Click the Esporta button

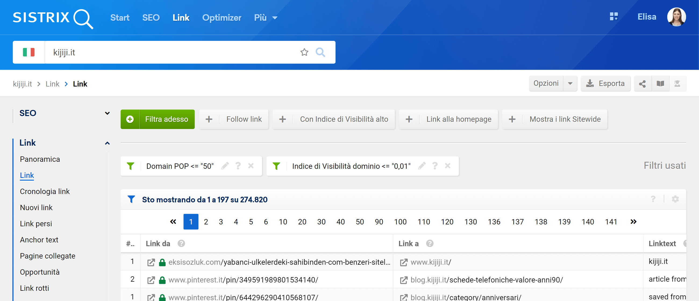[605, 84]
